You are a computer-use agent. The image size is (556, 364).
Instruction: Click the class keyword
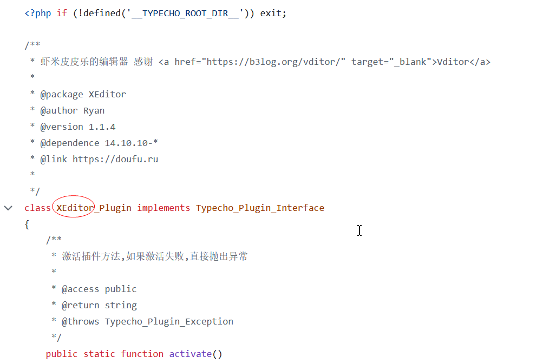point(37,208)
